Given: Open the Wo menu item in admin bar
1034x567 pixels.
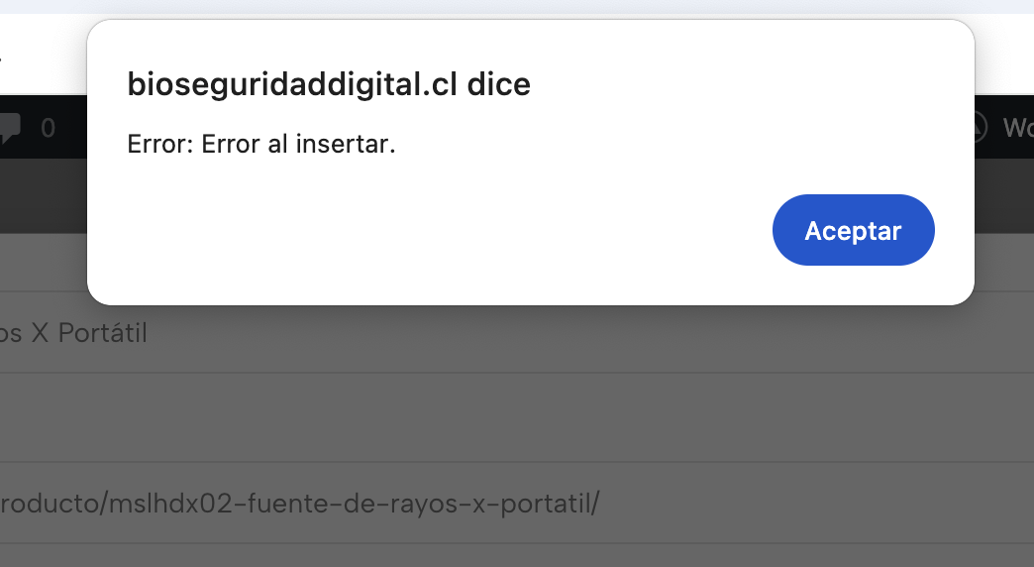Looking at the screenshot, I should 1017,128.
